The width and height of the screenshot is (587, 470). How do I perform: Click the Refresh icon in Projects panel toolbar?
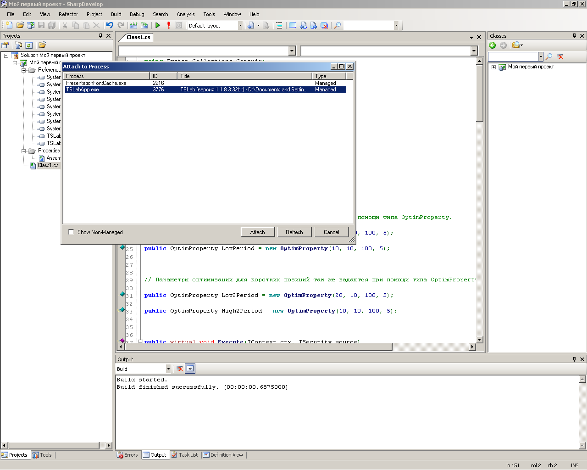point(29,45)
